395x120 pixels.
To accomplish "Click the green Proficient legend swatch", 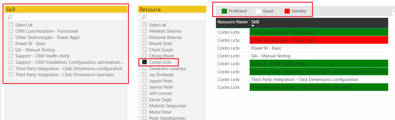I will (224, 11).
